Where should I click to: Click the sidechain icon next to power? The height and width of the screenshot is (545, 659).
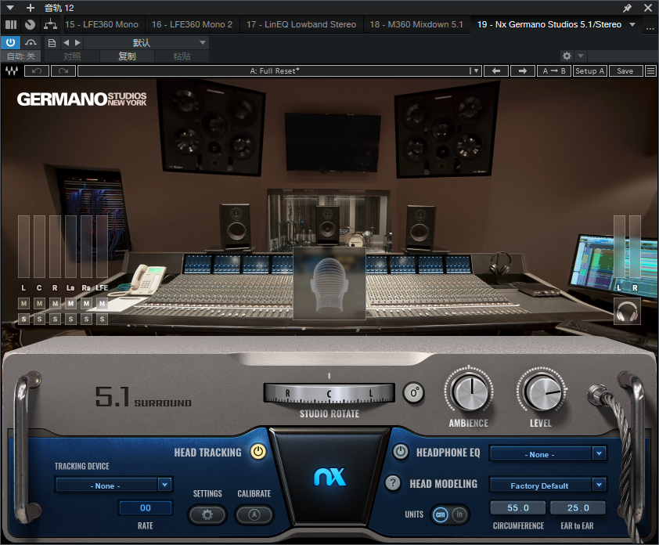31,42
